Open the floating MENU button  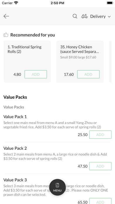pos(58,187)
